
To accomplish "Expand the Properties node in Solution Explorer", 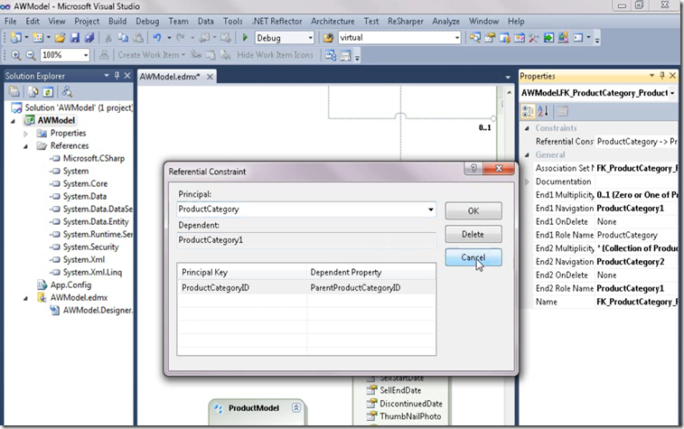I will pyautogui.click(x=25, y=134).
